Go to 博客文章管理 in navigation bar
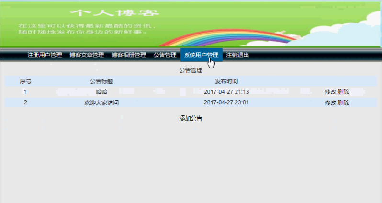This screenshot has width=382, height=203. 87,55
